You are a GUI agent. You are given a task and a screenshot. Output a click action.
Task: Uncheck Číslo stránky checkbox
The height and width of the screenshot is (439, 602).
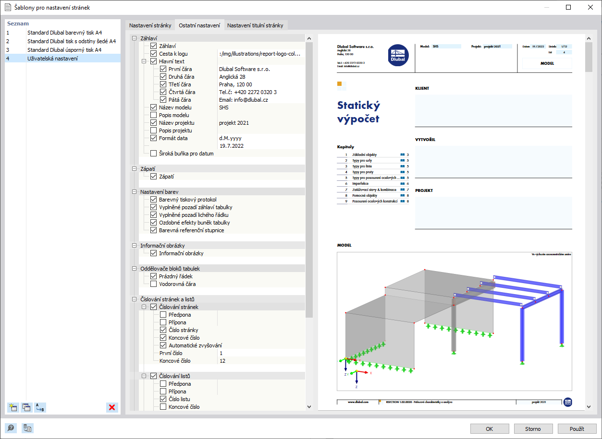[x=163, y=330]
